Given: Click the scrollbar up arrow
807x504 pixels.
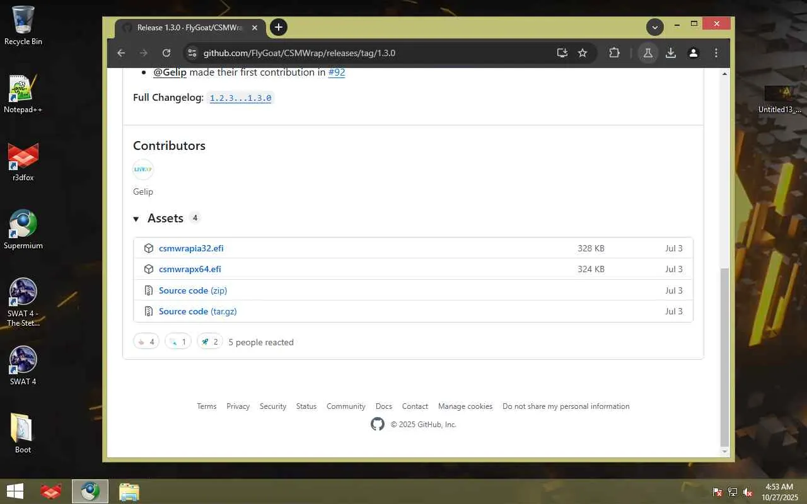Looking at the screenshot, I should pyautogui.click(x=724, y=74).
